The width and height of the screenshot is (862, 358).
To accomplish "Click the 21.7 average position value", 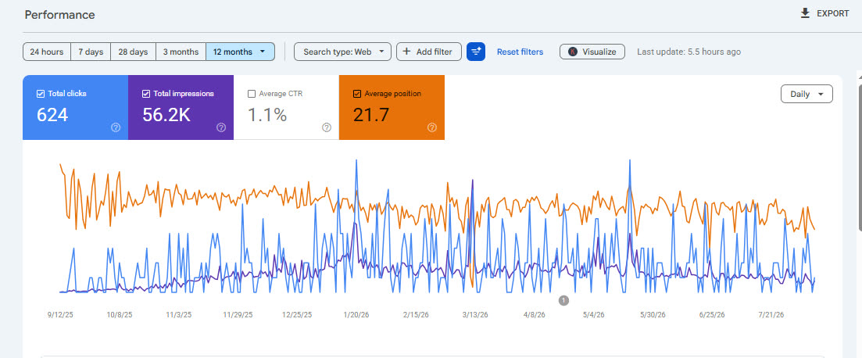I will tap(371, 115).
